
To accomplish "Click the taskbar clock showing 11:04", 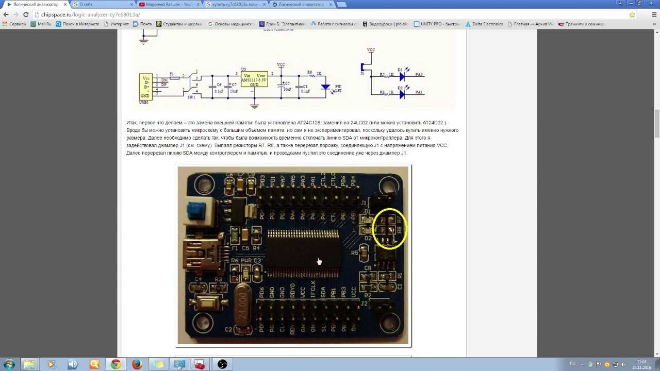I will [641, 364].
